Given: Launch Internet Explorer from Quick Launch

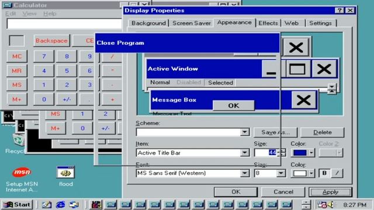Looking at the screenshot, I should coord(60,205).
